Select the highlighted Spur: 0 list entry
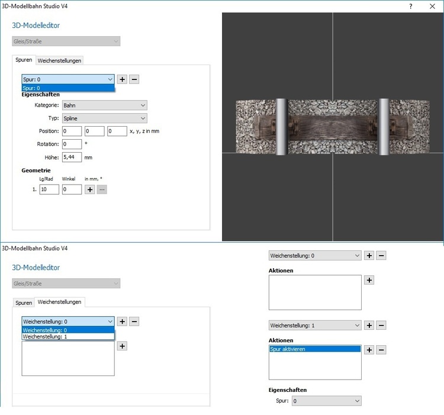 click(68, 88)
